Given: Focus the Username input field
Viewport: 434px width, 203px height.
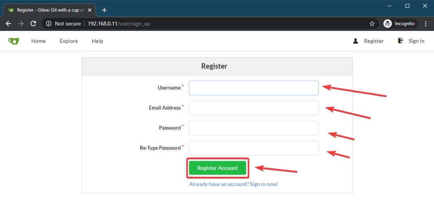Looking at the screenshot, I should point(253,88).
